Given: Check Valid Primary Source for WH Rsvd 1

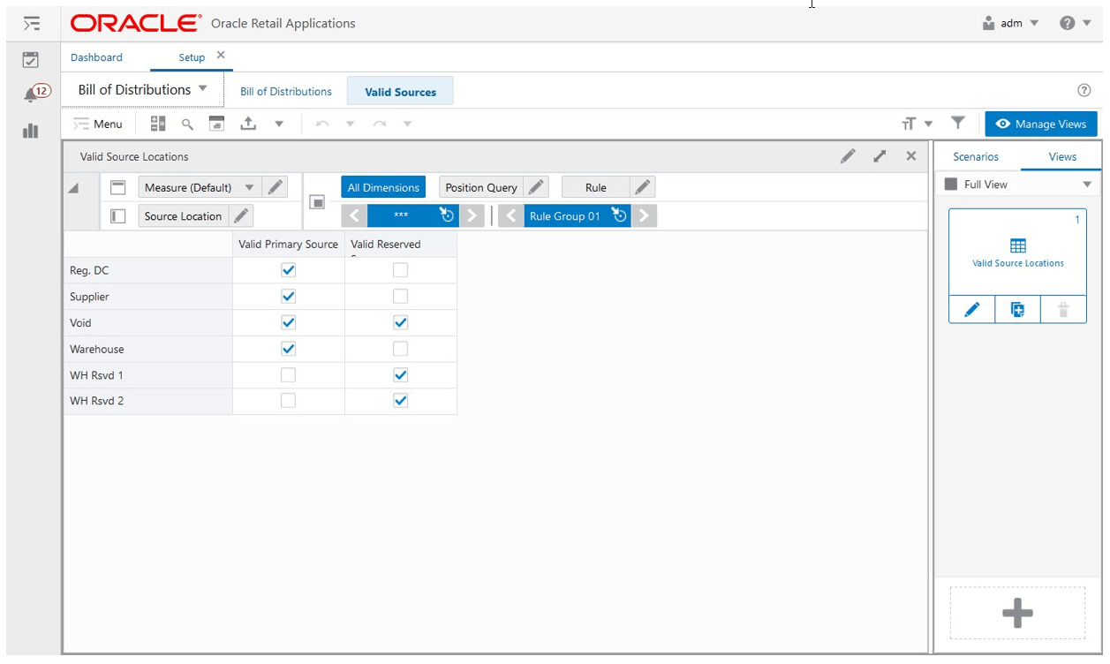Looking at the screenshot, I should pos(288,375).
